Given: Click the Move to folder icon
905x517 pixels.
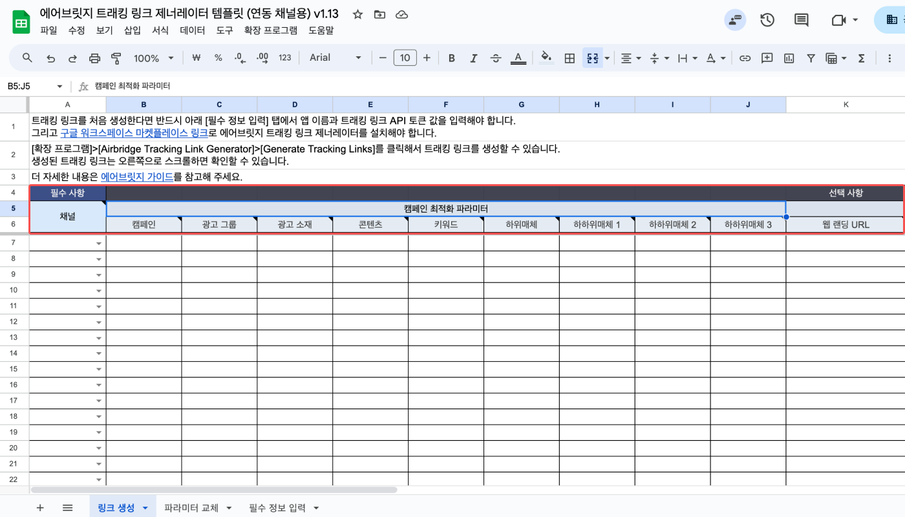Looking at the screenshot, I should point(379,14).
